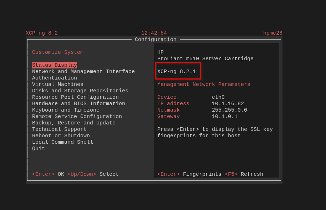
Task: Click the XCP-ng 8.2 header title
Action: 42,33
